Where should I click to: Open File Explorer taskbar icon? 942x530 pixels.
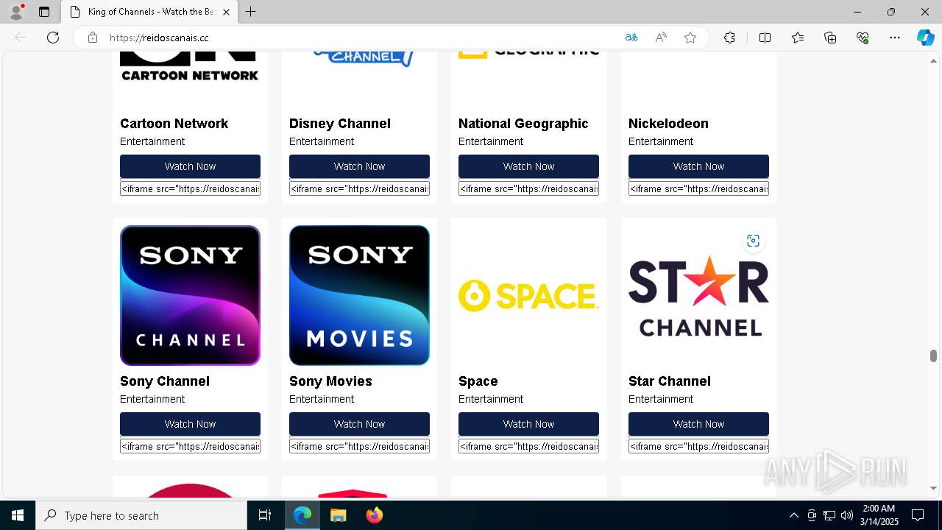click(338, 515)
